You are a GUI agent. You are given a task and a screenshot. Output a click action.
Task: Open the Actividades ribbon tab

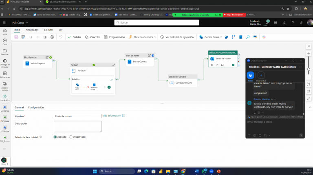pos(32,30)
